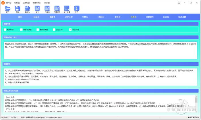Uncheck the 自选项目 checkbox

click(70, 30)
